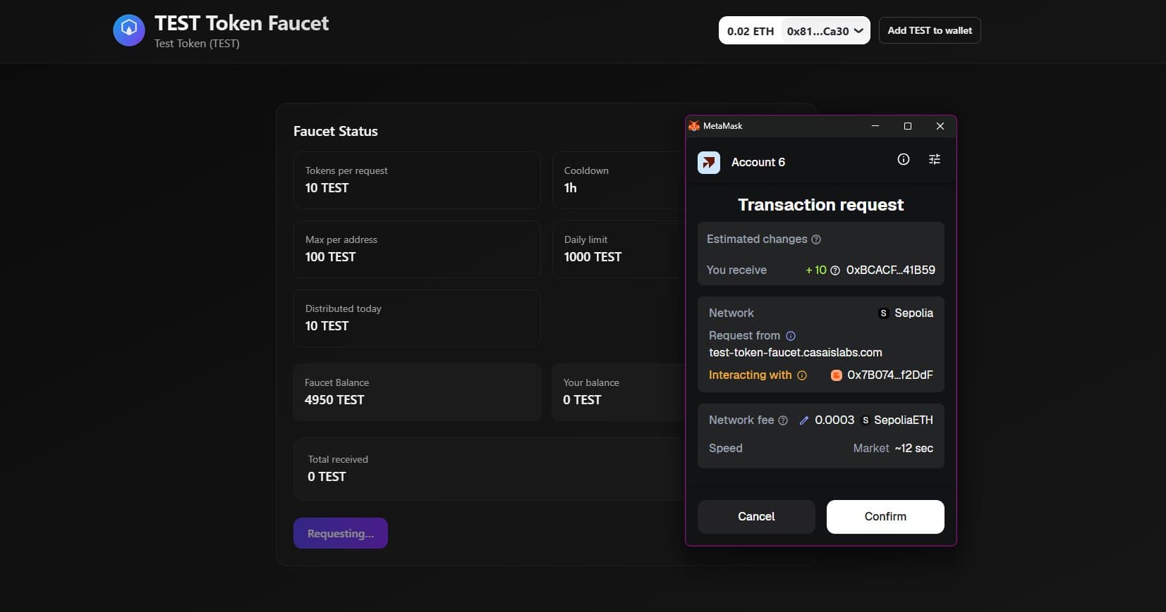Click token address 0xBCACF...41B59
This screenshot has height=612, width=1166.
click(891, 270)
